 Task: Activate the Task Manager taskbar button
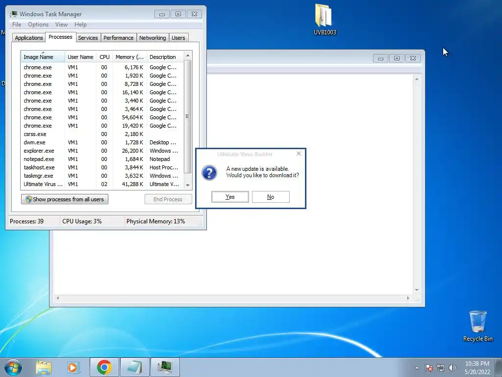(x=165, y=367)
